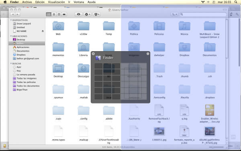Open the Ayuda menu
241x151 pixels.
pos(92,2)
